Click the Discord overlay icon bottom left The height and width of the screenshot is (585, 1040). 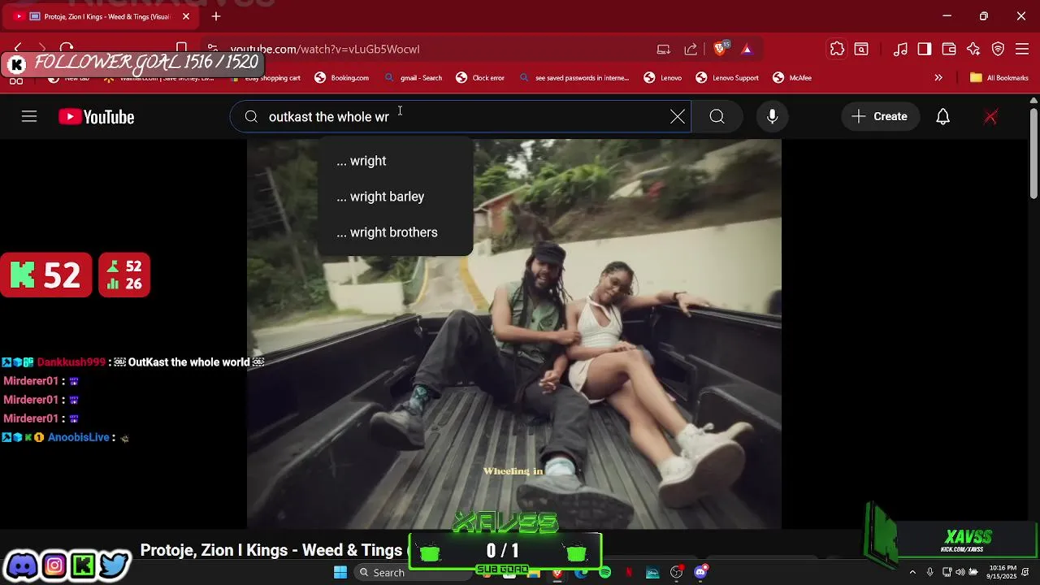22,565
